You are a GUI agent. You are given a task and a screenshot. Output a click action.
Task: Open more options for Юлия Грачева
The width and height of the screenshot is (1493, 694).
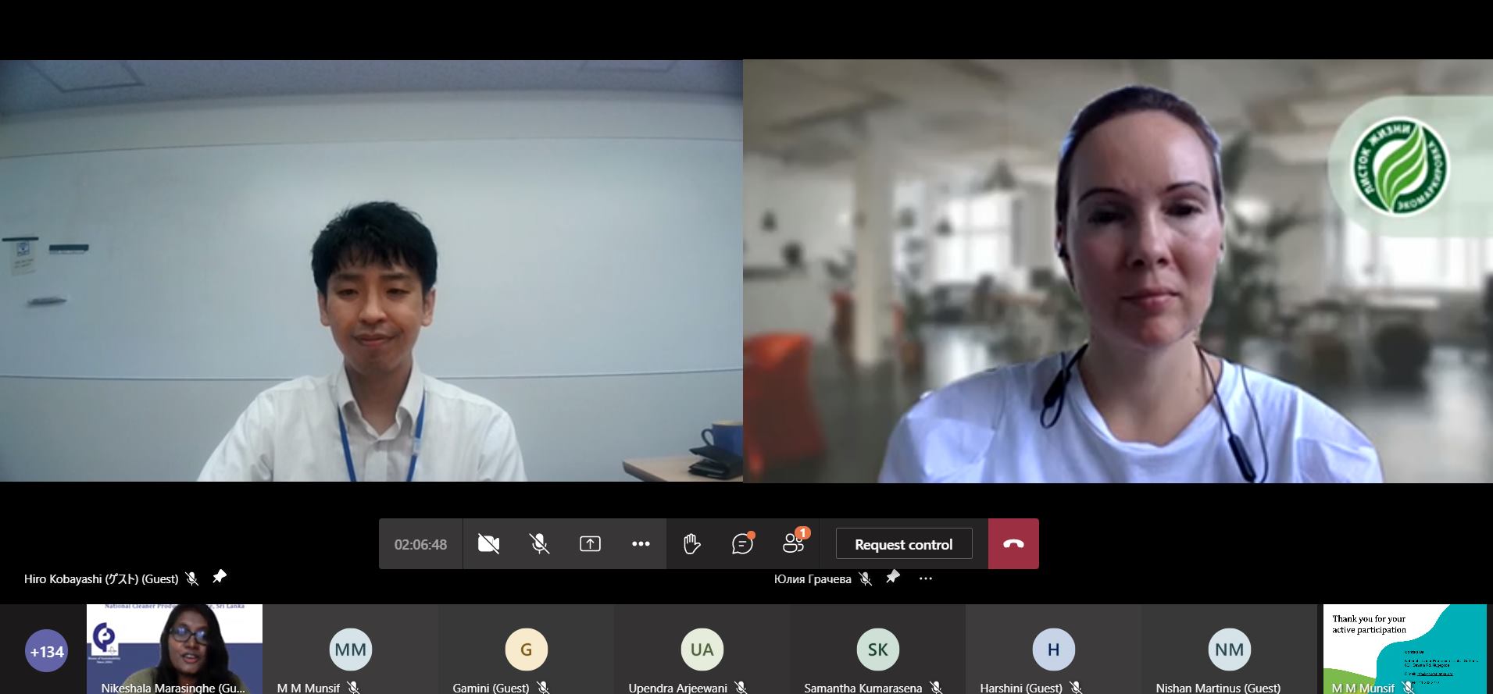(926, 579)
